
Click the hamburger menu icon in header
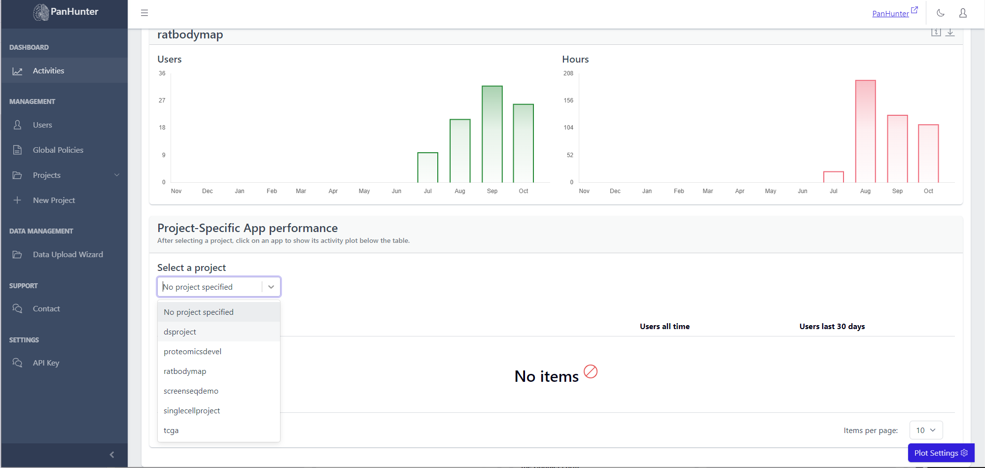click(144, 13)
